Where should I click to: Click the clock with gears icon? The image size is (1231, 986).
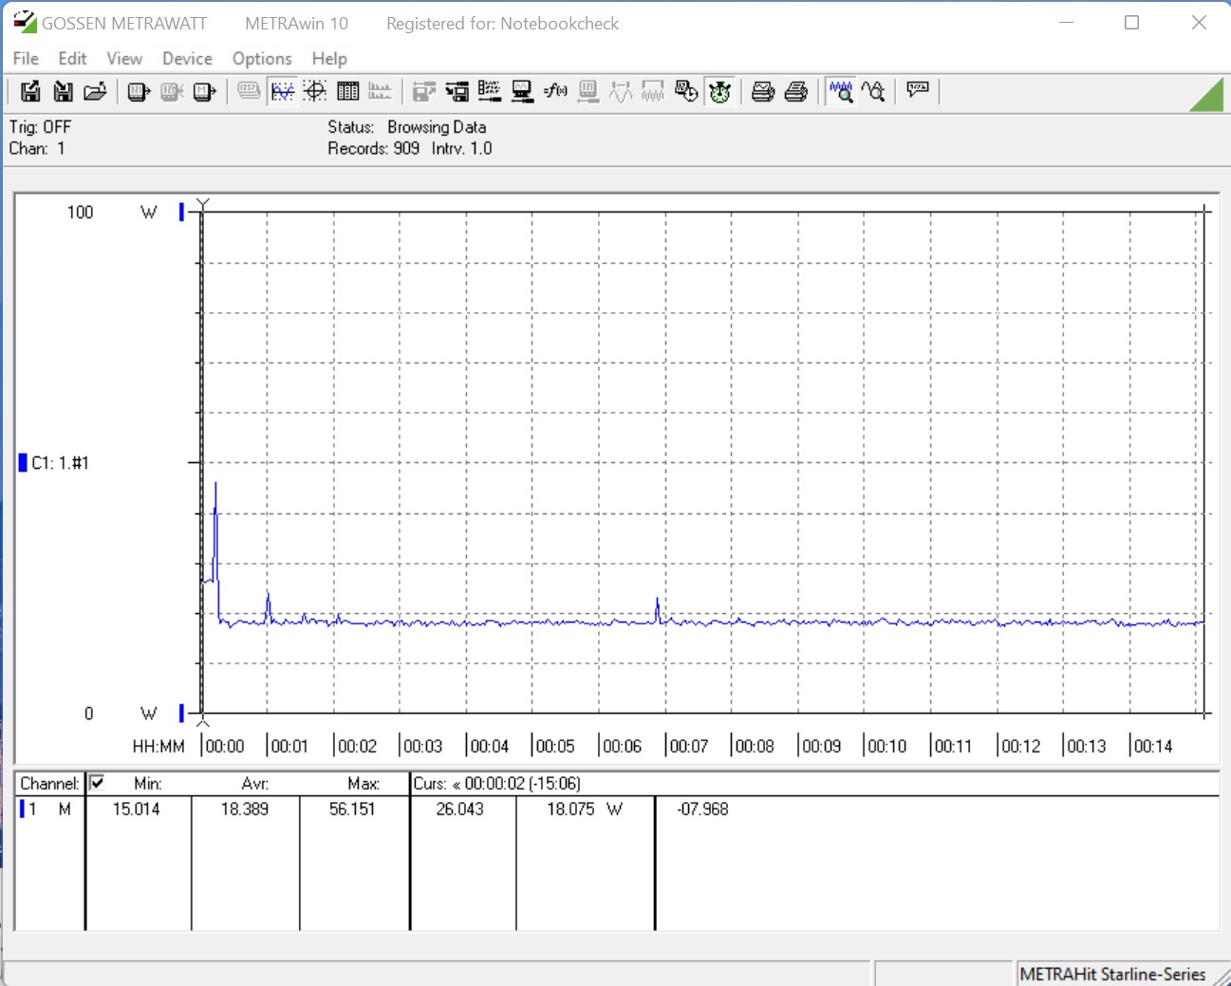pos(686,91)
